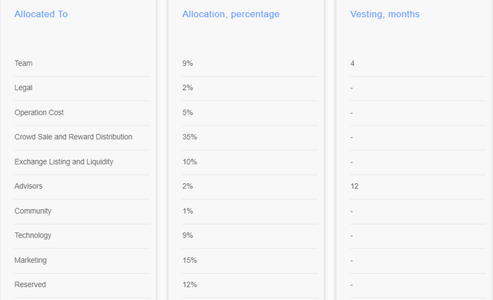Select the Community entry
This screenshot has width=493, height=300.
pos(33,212)
